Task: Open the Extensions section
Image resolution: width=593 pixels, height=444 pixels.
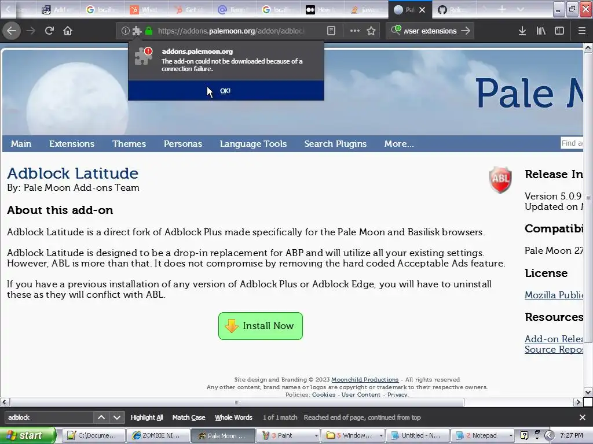Action: tap(71, 144)
